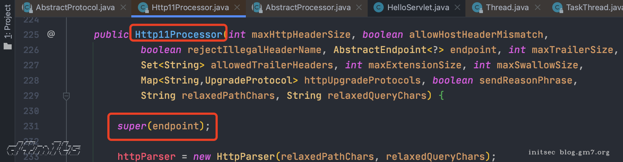Collapse the code fold marker at line 229

point(66,96)
